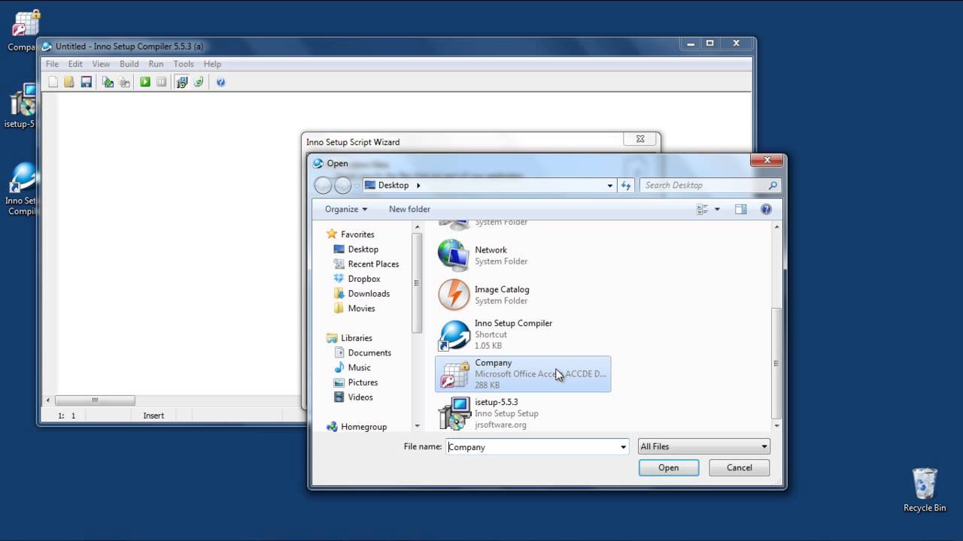Screen dimensions: 963x541
Task: Click the Target Uninstall toolbar icon
Action: (x=199, y=82)
